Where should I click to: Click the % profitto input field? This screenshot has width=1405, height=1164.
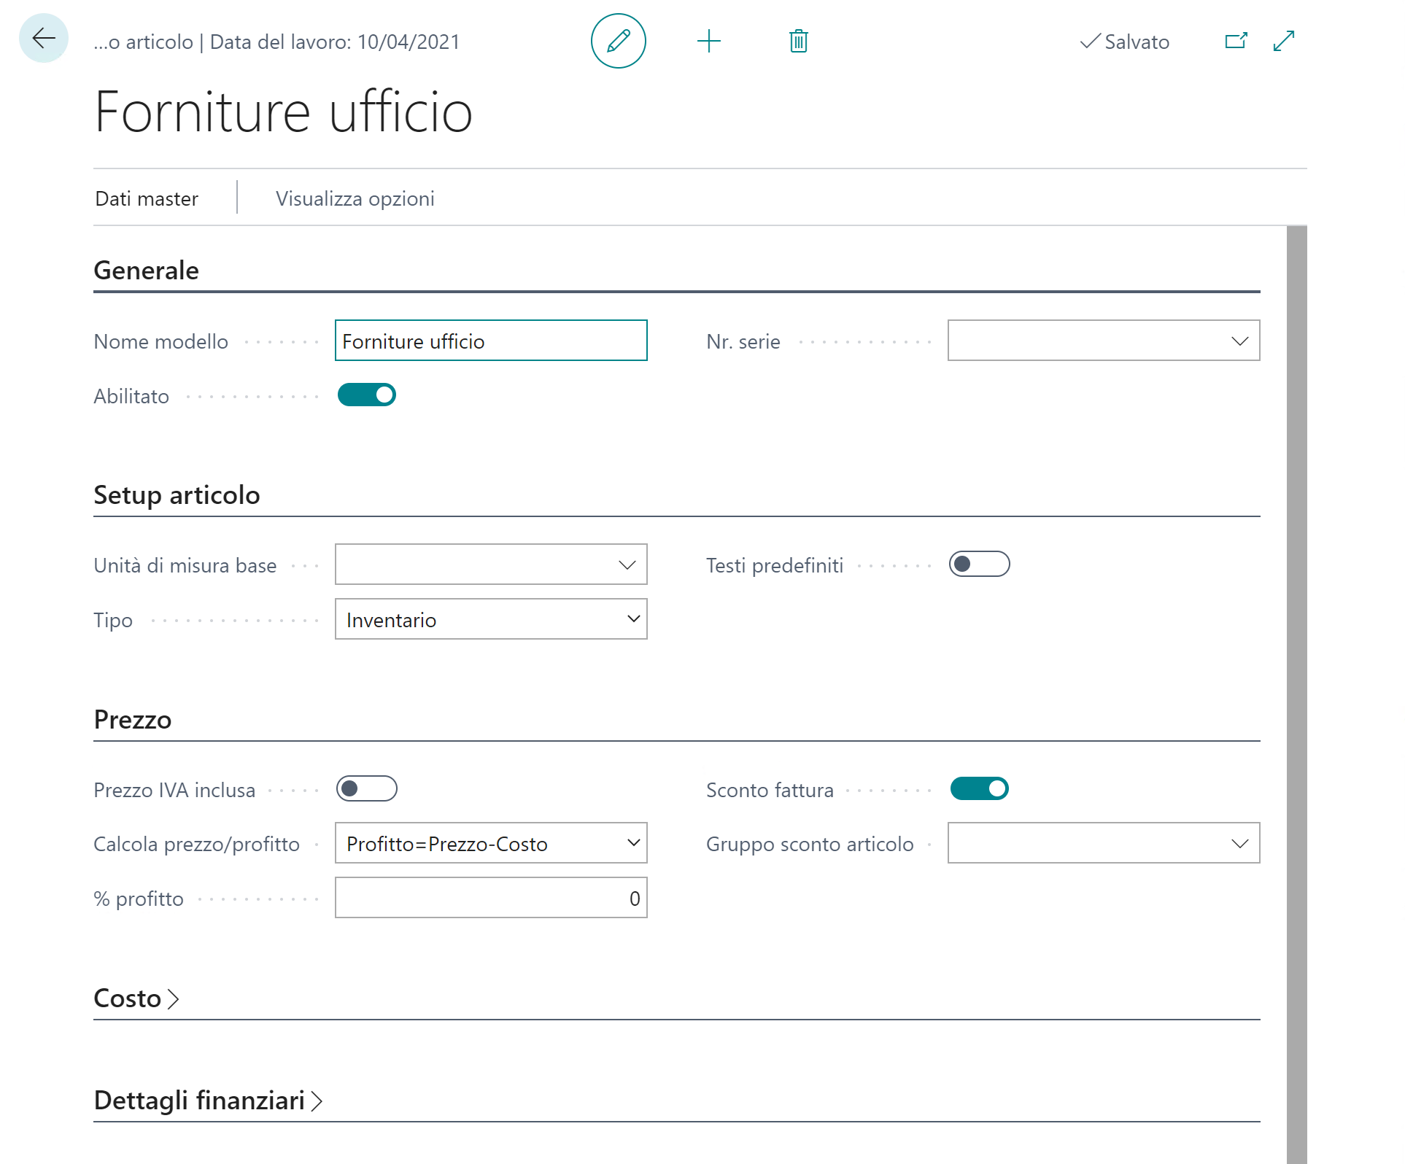point(490,898)
